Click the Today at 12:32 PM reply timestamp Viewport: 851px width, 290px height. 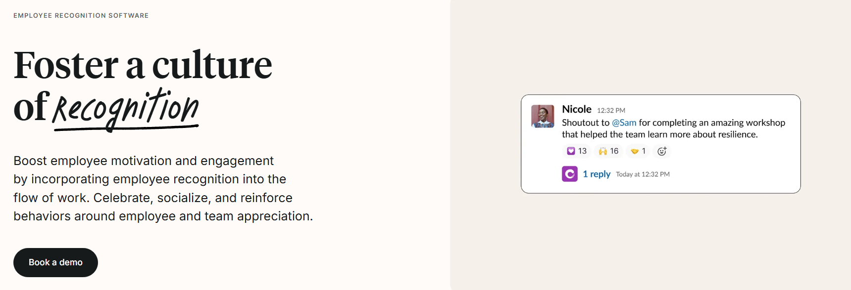click(x=643, y=174)
